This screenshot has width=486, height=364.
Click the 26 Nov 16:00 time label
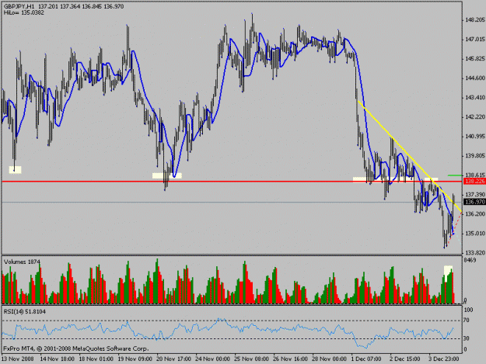click(x=290, y=359)
